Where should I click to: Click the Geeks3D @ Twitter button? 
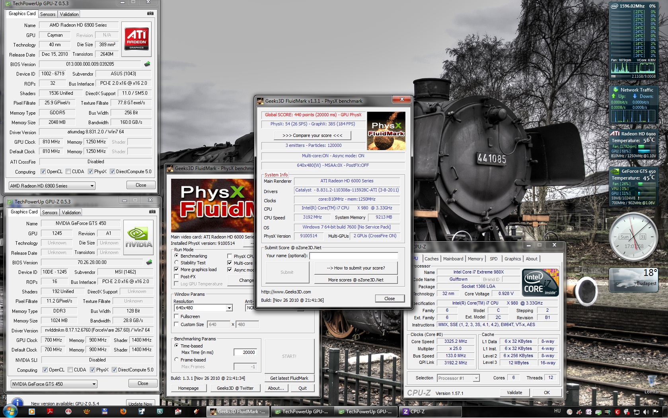click(235, 388)
